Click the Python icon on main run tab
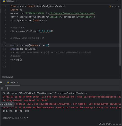 coord(8,82)
